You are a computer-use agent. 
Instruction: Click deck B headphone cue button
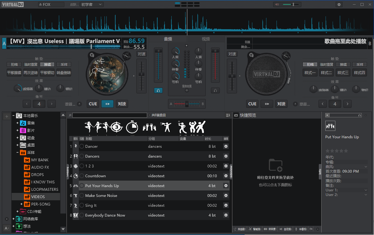pyautogui.click(x=215, y=90)
